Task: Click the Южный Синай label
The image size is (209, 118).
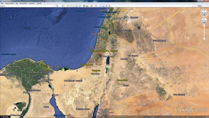Action: pyautogui.click(x=83, y=109)
